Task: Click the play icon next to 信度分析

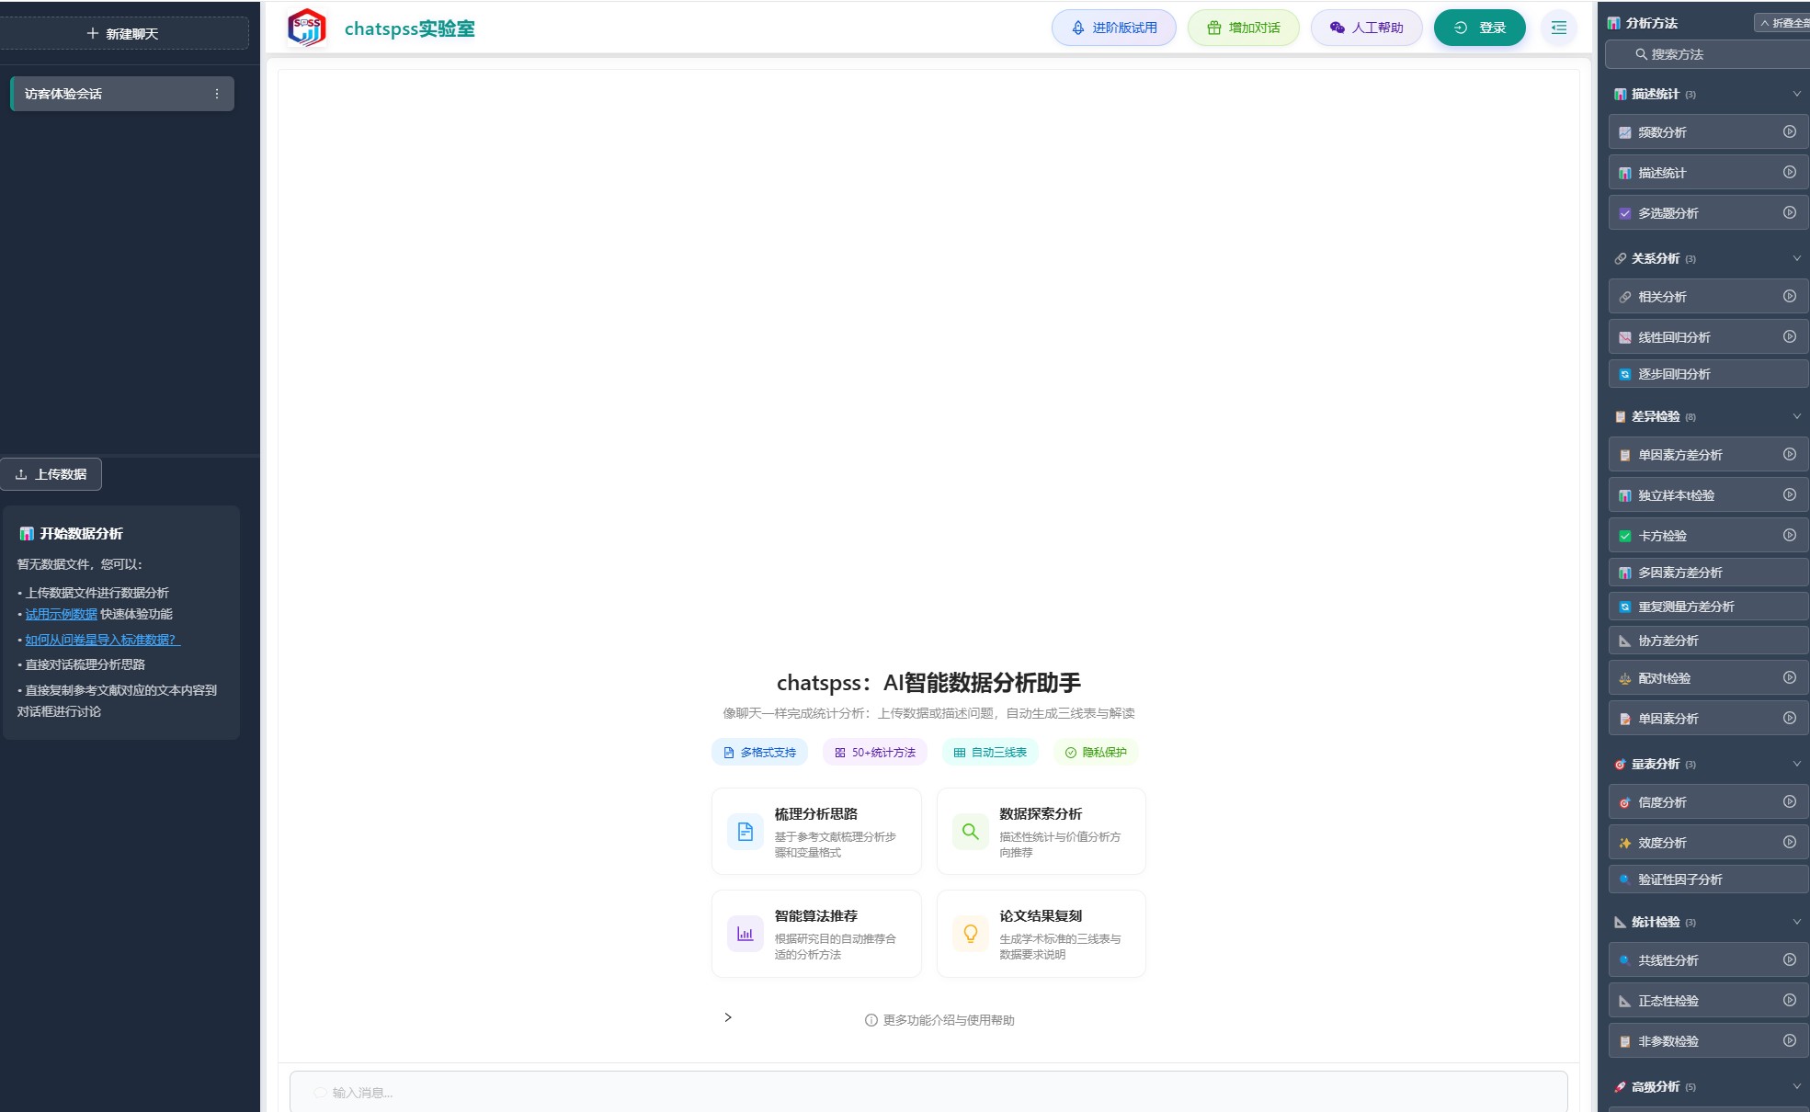Action: coord(1790,801)
